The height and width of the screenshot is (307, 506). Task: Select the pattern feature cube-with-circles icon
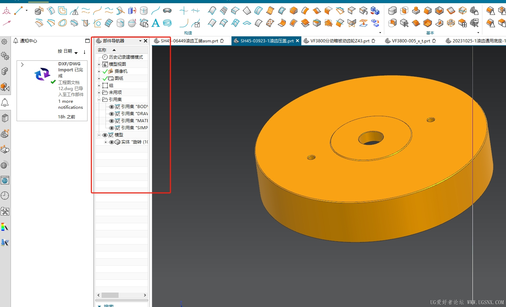click(463, 23)
